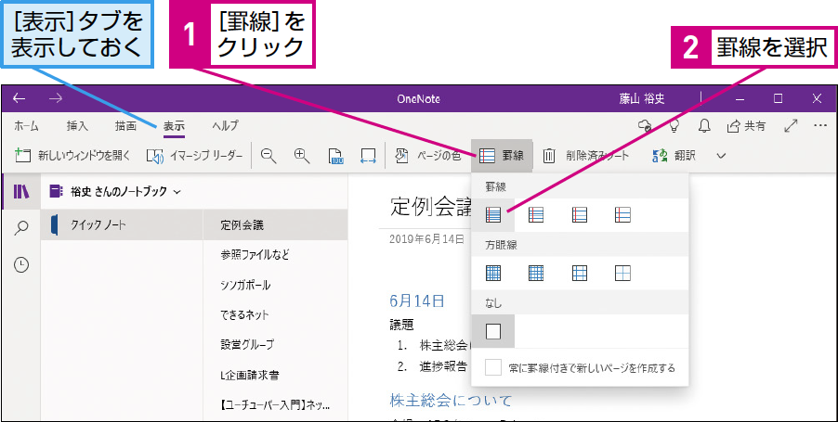Screen dimensions: 838x422
Task: Click the 進捗報告 list item
Action: 443,366
